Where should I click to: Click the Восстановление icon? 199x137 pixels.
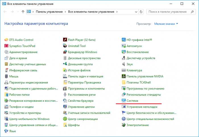point(124,52)
